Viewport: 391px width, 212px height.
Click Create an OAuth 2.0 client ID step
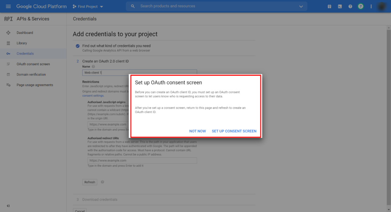105,61
